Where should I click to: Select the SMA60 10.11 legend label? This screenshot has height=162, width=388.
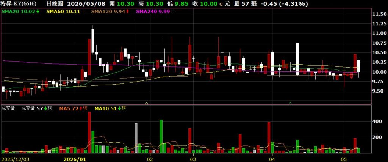(63, 11)
